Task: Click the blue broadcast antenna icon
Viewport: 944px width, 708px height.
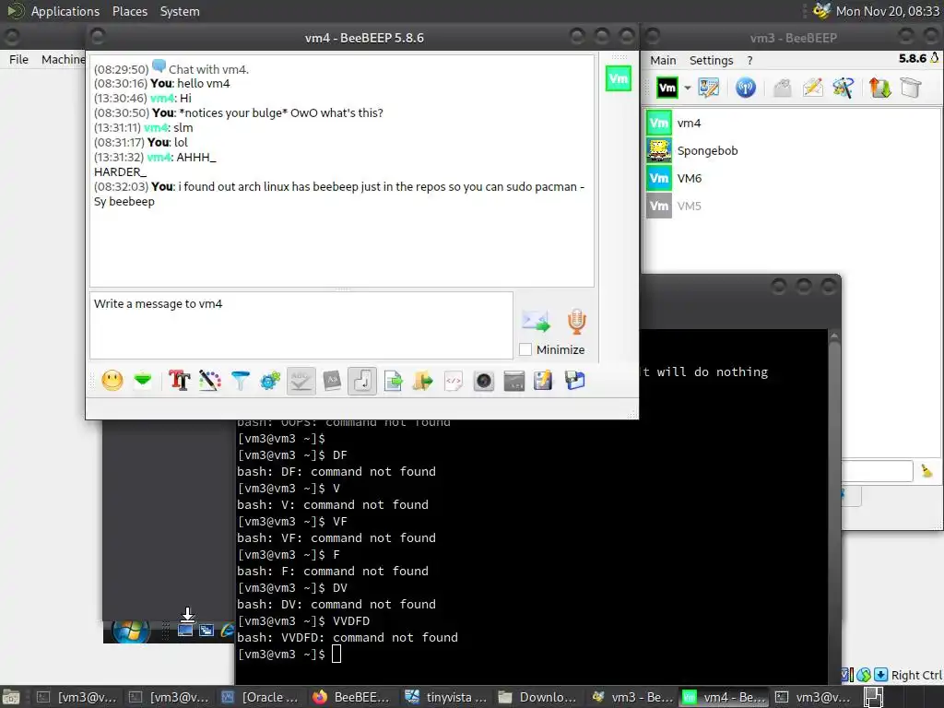Action: [x=745, y=88]
